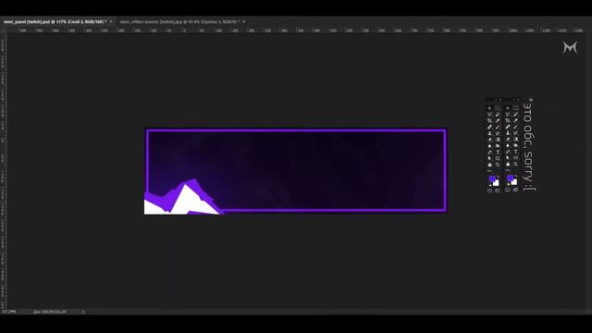Image resolution: width=592 pixels, height=333 pixels.
Task: Open the status bar document info arrow
Action: 83,312
